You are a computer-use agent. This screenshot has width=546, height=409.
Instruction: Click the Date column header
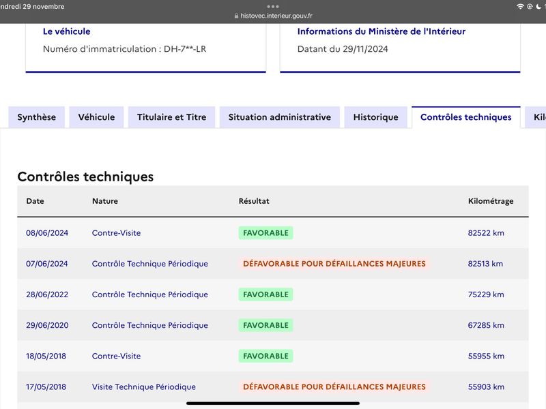tap(35, 201)
